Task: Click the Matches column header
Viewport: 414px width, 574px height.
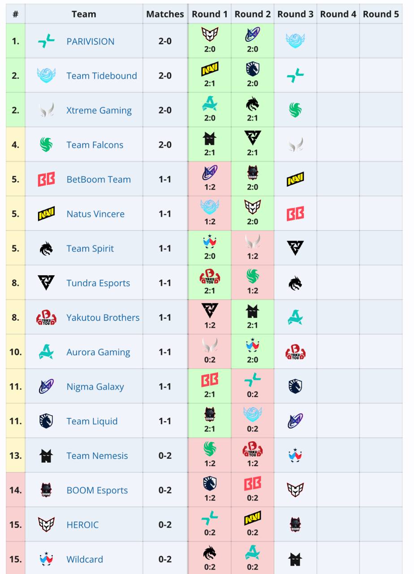Action: point(165,14)
